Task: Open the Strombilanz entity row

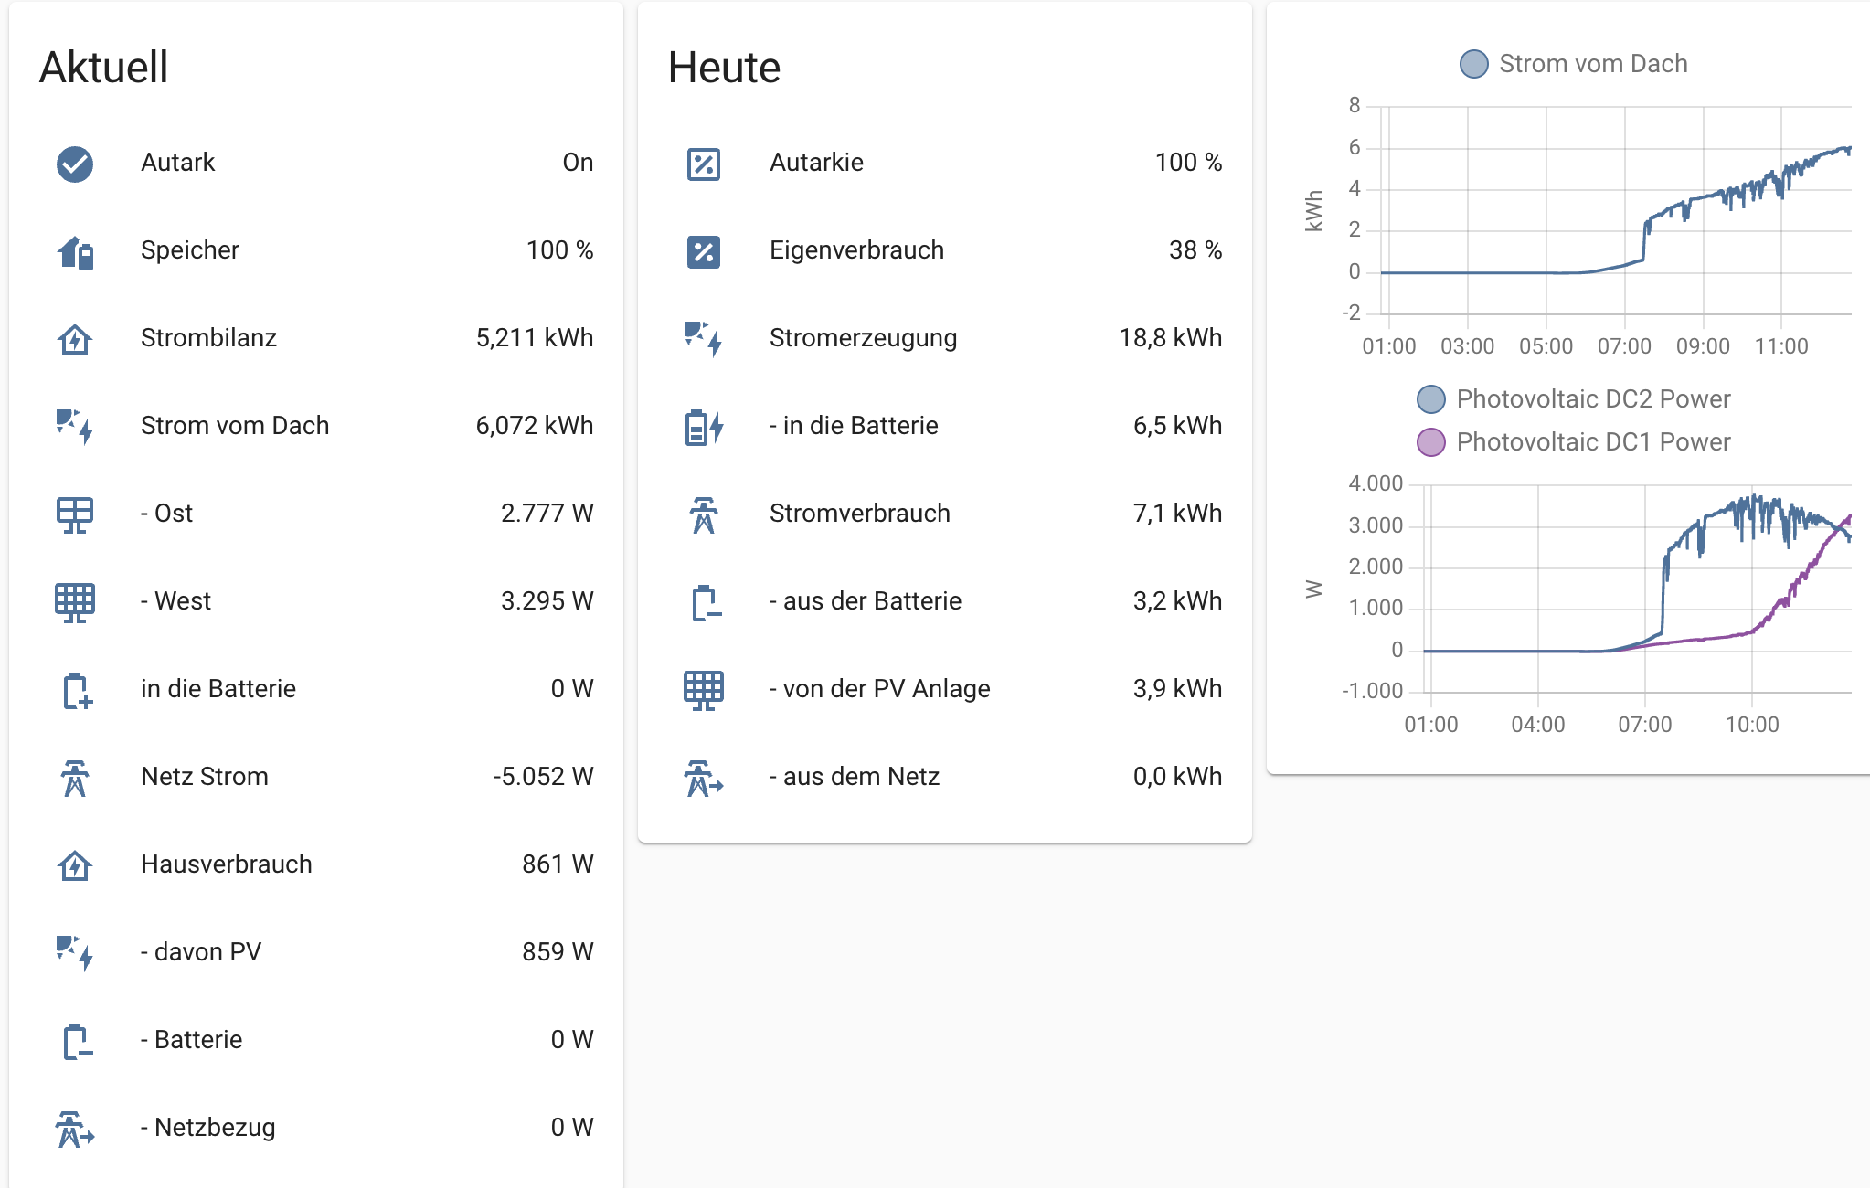Action: point(208,338)
